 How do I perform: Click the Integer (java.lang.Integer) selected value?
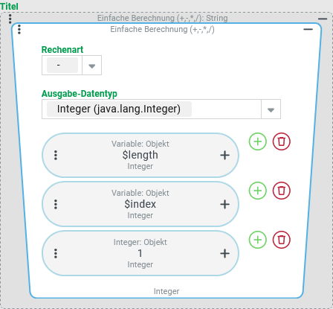point(119,109)
